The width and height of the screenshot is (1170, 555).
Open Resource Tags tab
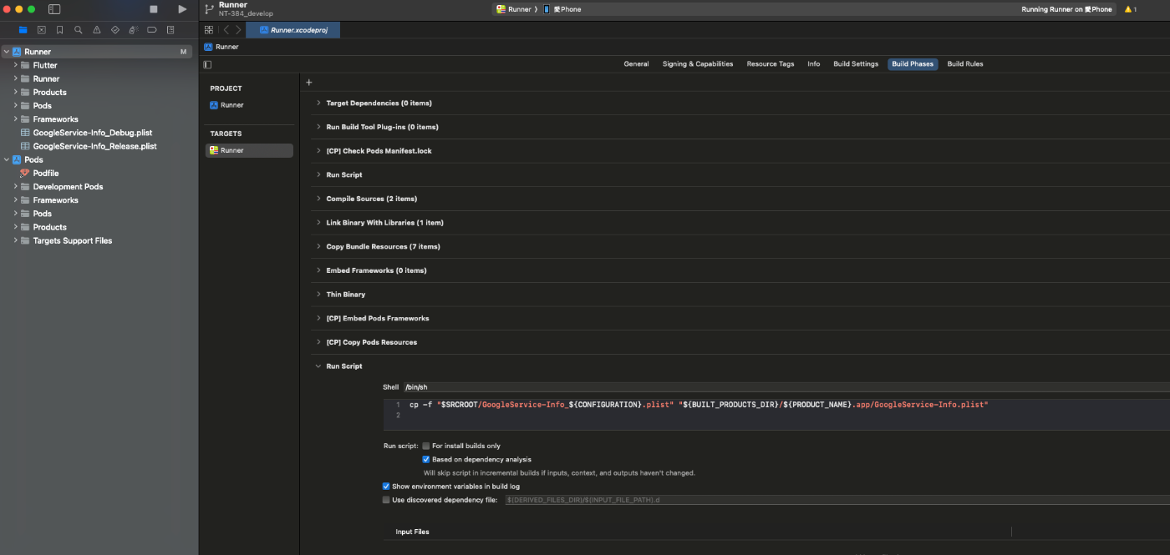771,64
